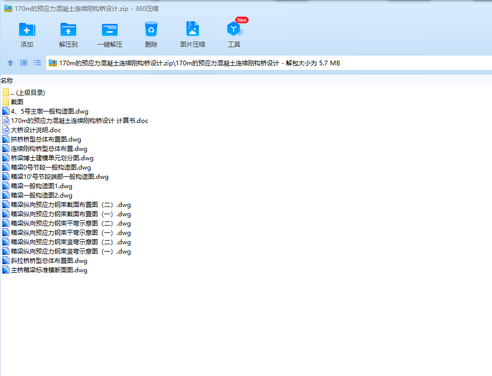The image size is (492, 376).
Task: Click the dwg icon beside 斜拉桥桥型总体布置图
Action: click(x=6, y=260)
